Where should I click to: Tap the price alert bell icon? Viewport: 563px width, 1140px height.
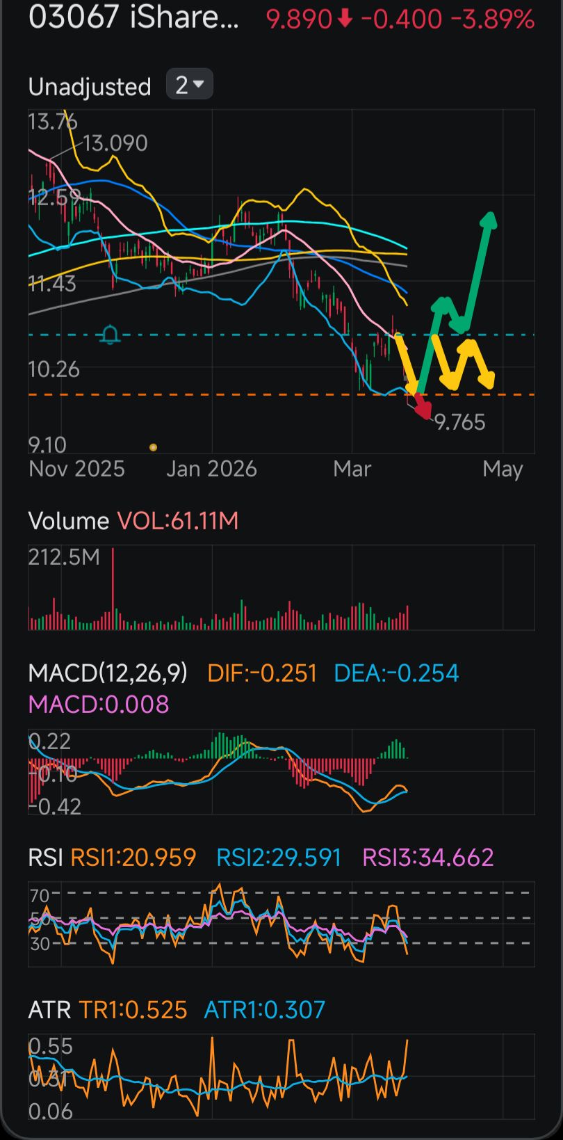point(110,335)
